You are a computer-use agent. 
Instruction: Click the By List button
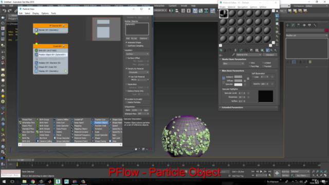134,39
